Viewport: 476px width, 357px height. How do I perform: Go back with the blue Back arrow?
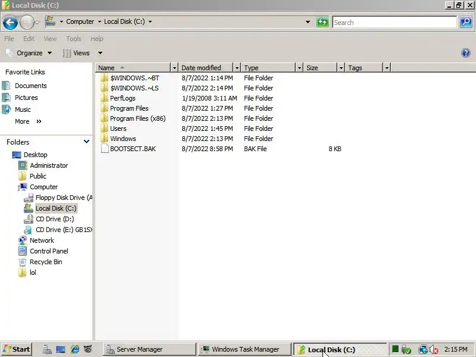[x=10, y=22]
